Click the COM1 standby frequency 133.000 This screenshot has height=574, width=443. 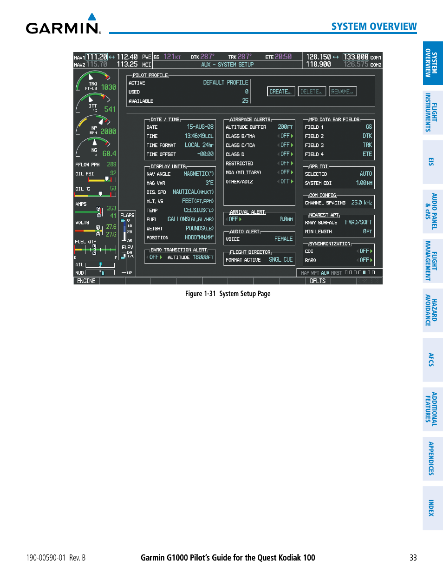point(356,57)
